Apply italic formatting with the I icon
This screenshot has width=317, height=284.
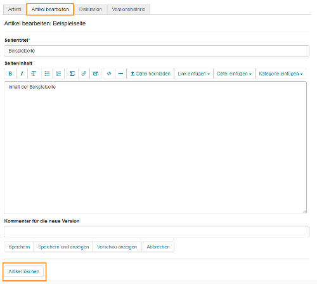tap(22, 74)
